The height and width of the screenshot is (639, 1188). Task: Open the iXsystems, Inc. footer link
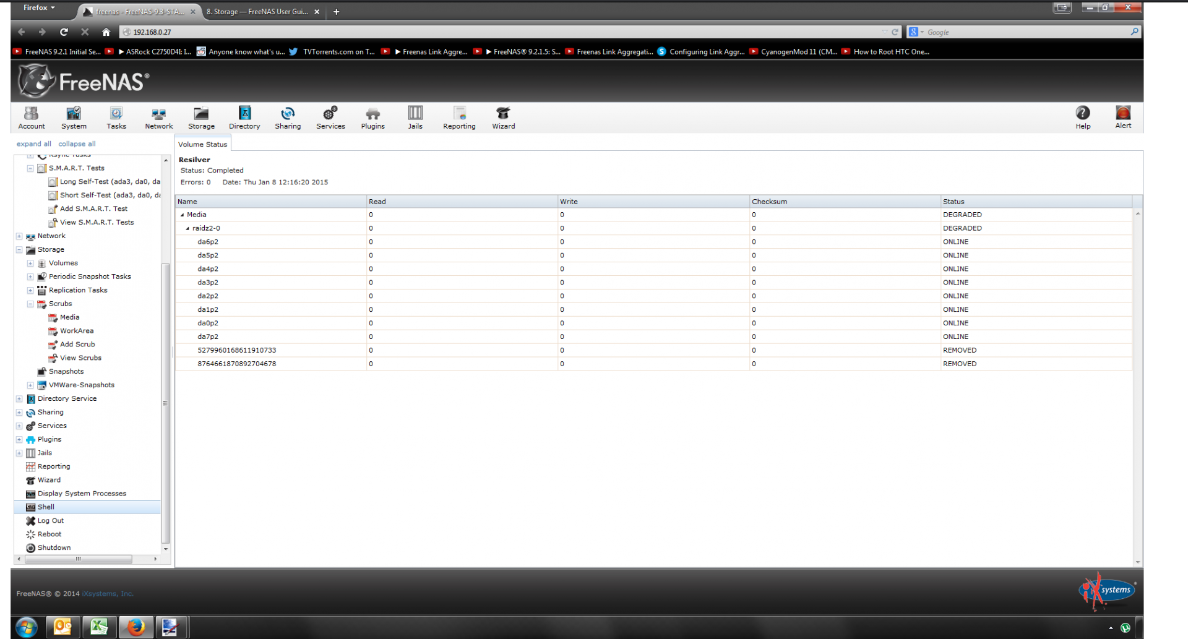108,594
